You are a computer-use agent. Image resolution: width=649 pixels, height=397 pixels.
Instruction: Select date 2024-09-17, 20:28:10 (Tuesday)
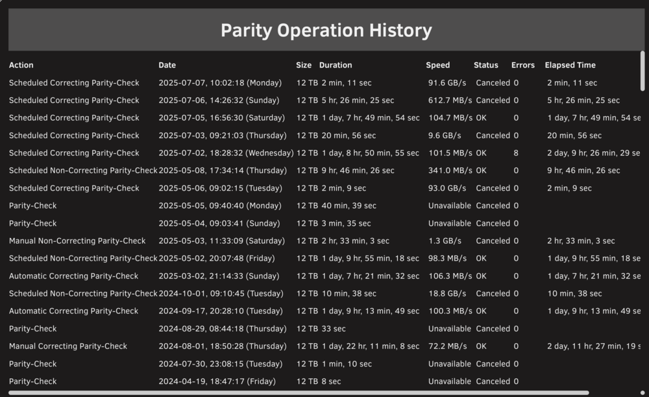coord(221,311)
